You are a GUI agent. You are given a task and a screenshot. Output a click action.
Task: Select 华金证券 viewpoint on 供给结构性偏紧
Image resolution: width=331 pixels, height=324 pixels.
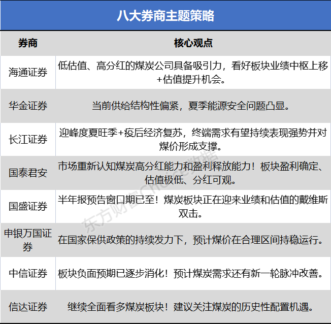point(191,106)
